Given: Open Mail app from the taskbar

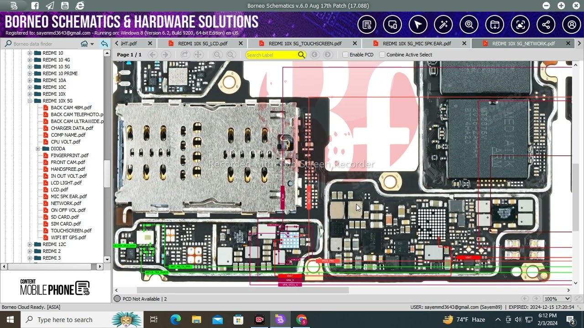Looking at the screenshot, I should click(218, 319).
